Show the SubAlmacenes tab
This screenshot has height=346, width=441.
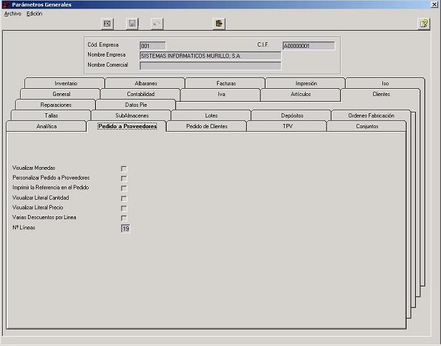(132, 115)
